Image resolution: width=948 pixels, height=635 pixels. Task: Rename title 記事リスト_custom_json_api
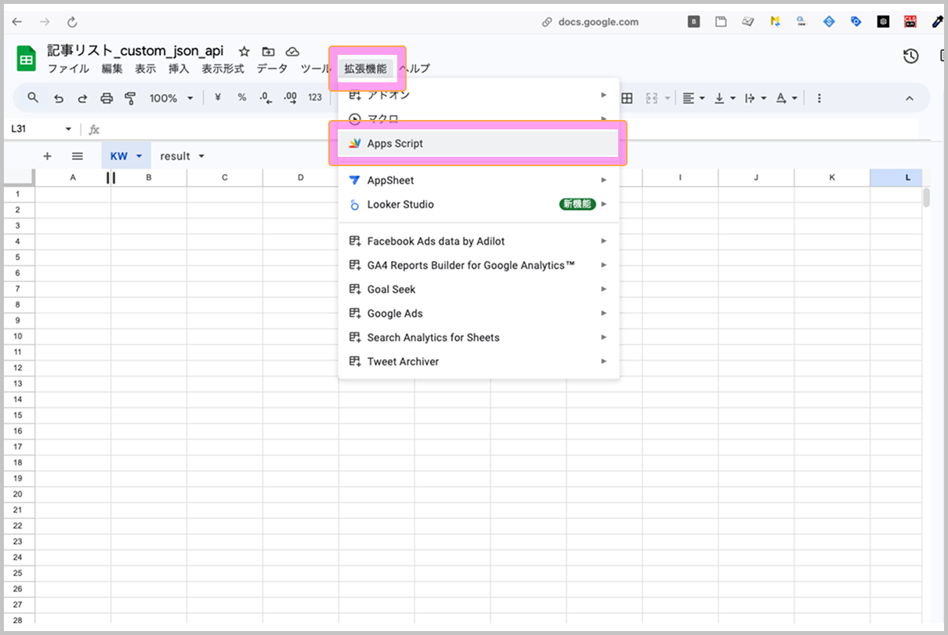click(136, 51)
